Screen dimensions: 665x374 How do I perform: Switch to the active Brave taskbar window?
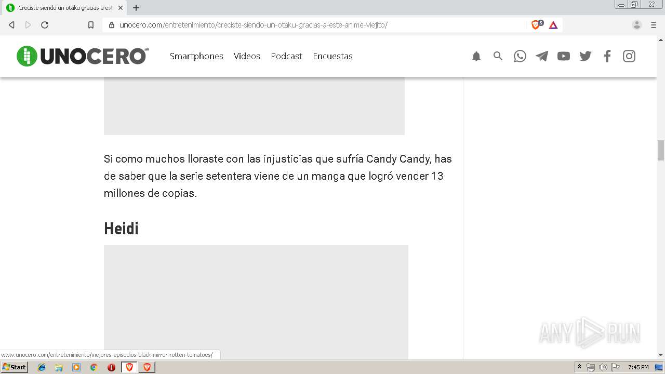[x=129, y=367]
